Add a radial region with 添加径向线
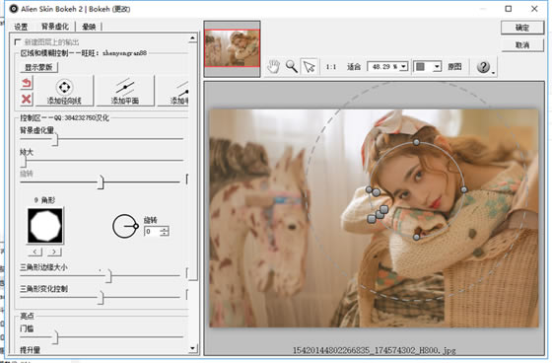The width and height of the screenshot is (552, 363). click(64, 91)
